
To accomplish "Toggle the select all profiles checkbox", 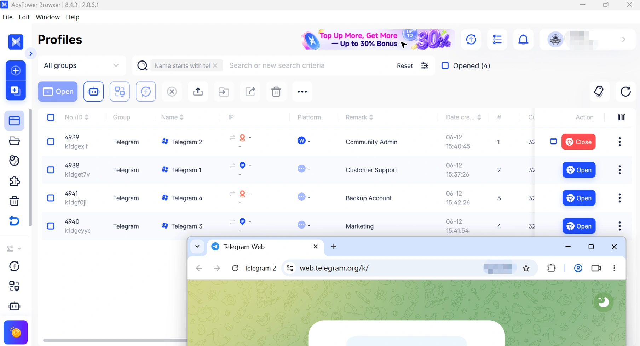I will (51, 117).
